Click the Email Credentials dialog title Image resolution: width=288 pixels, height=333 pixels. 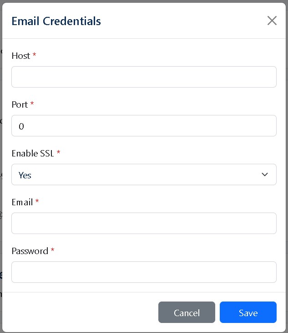tap(56, 21)
